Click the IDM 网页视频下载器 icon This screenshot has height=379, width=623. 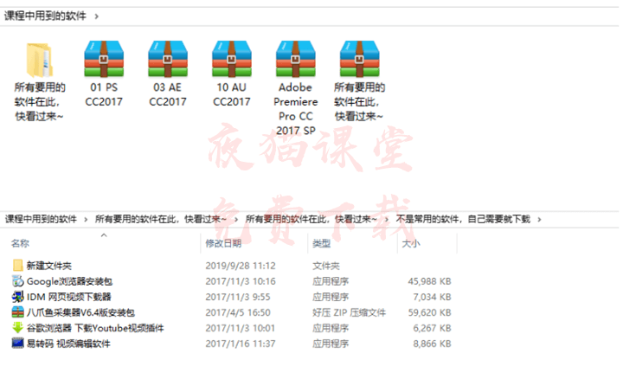click(x=17, y=297)
